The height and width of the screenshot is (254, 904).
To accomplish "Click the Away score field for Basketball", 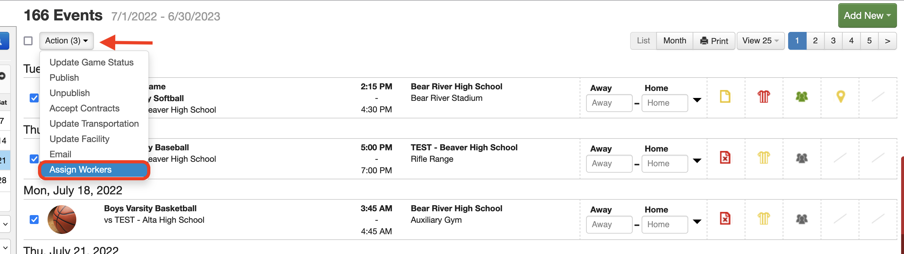I will (x=609, y=225).
